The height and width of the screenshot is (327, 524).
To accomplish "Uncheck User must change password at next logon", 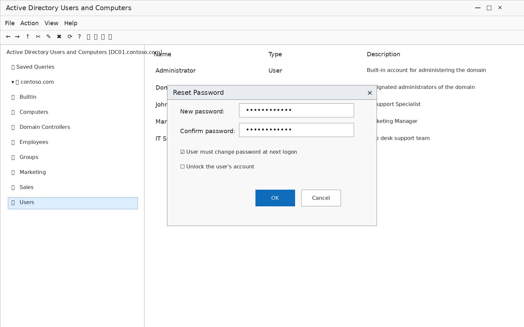I will pos(182,152).
